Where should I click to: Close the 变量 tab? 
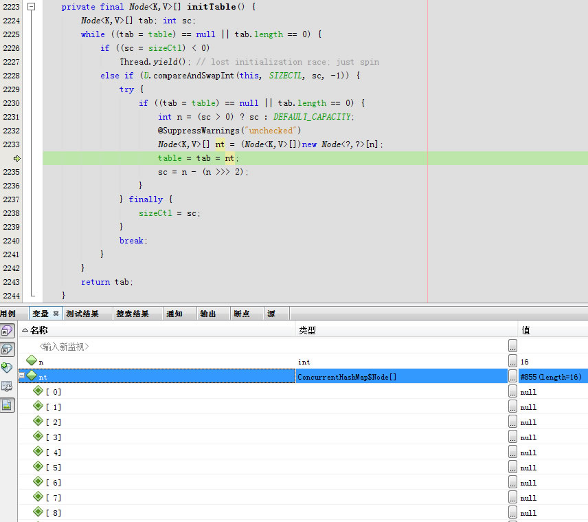[x=56, y=313]
